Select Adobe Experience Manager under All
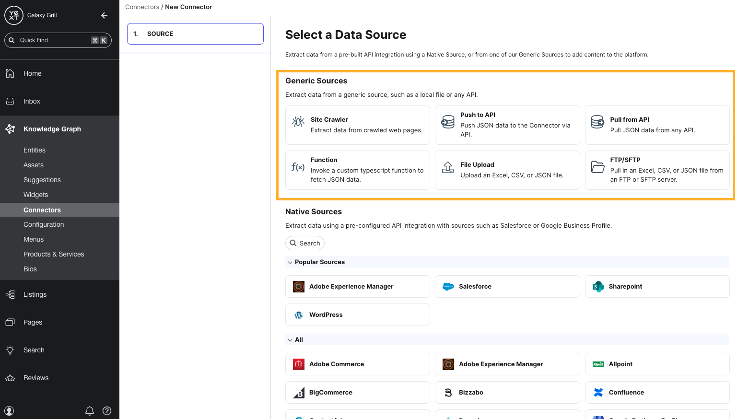Image resolution: width=737 pixels, height=419 pixels. pyautogui.click(x=507, y=364)
